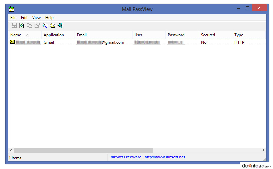Close the Mail PassView window
273x169 pixels.
(x=259, y=8)
